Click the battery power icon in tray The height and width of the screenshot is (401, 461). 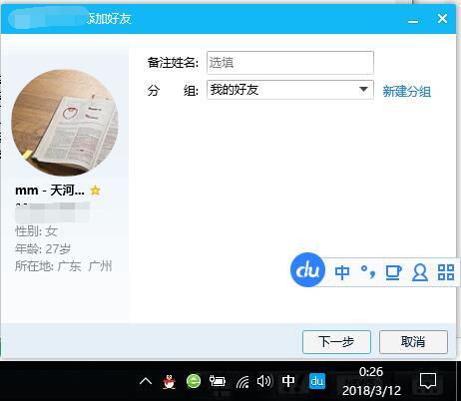point(218,381)
